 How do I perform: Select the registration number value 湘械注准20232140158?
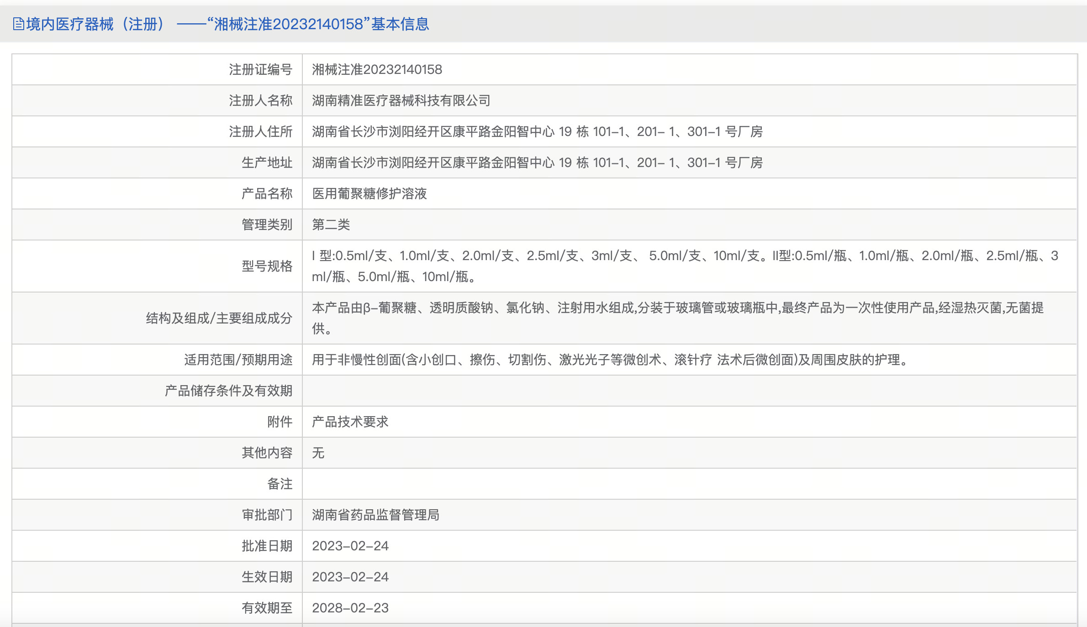377,69
